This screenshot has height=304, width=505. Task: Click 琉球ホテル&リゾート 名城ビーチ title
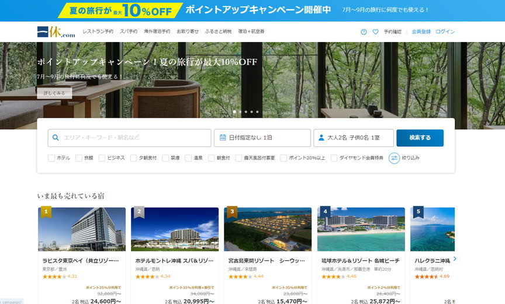tap(361, 261)
